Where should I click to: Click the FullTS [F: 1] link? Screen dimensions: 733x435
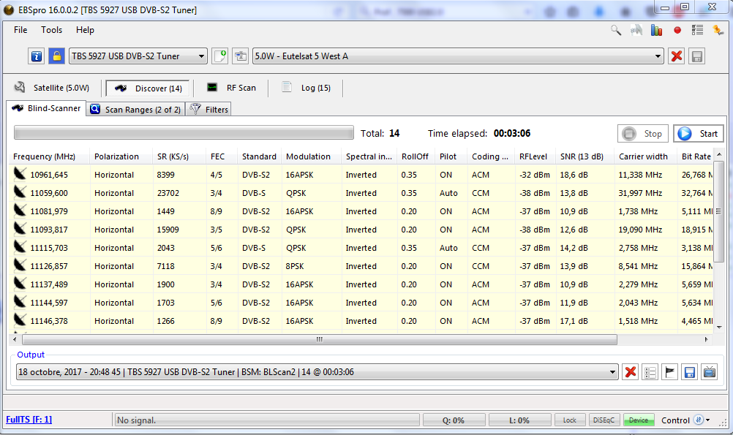point(29,420)
